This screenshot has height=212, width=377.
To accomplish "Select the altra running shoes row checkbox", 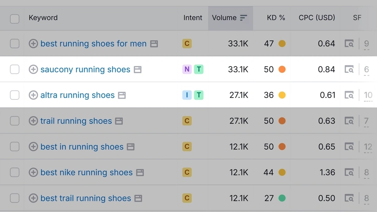I will click(15, 95).
